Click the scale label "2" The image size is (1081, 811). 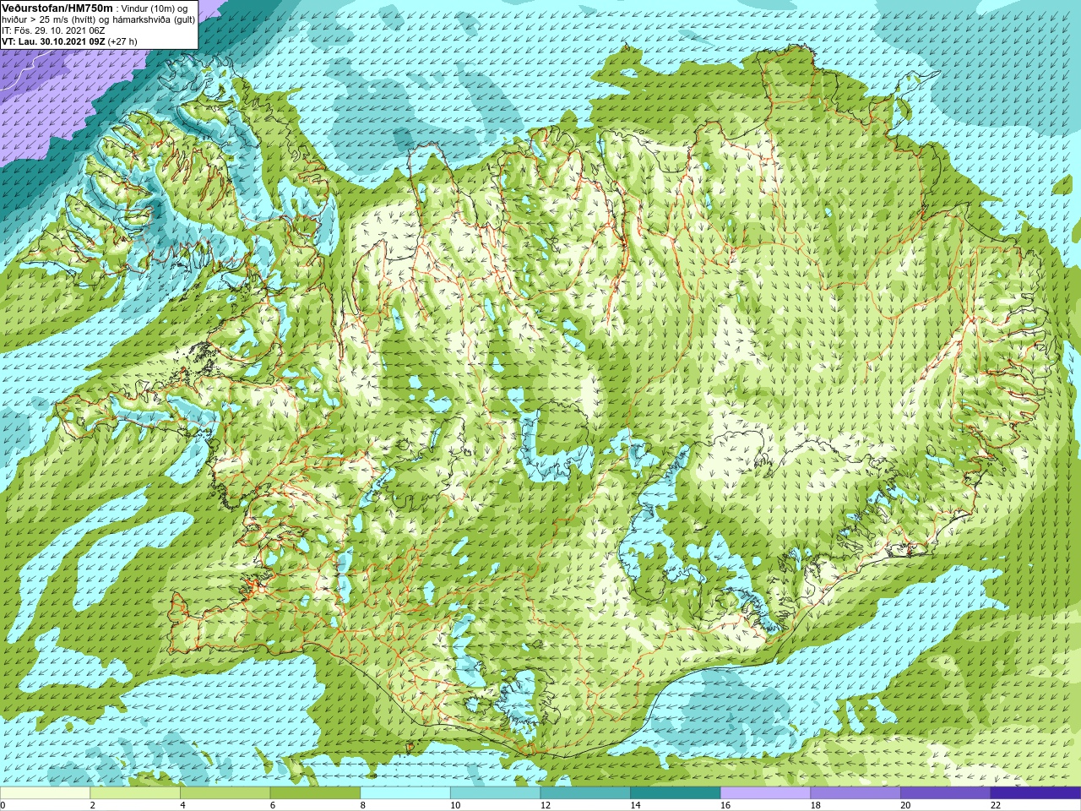pyautogui.click(x=93, y=805)
